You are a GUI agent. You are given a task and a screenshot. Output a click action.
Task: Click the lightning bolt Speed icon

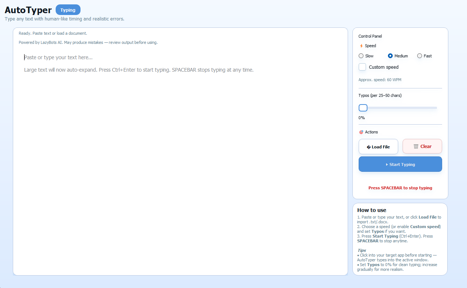point(361,46)
